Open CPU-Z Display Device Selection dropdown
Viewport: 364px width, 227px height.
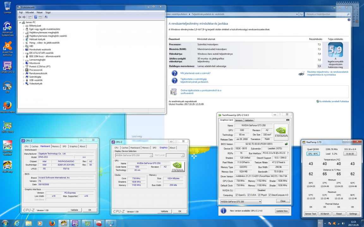134,155
